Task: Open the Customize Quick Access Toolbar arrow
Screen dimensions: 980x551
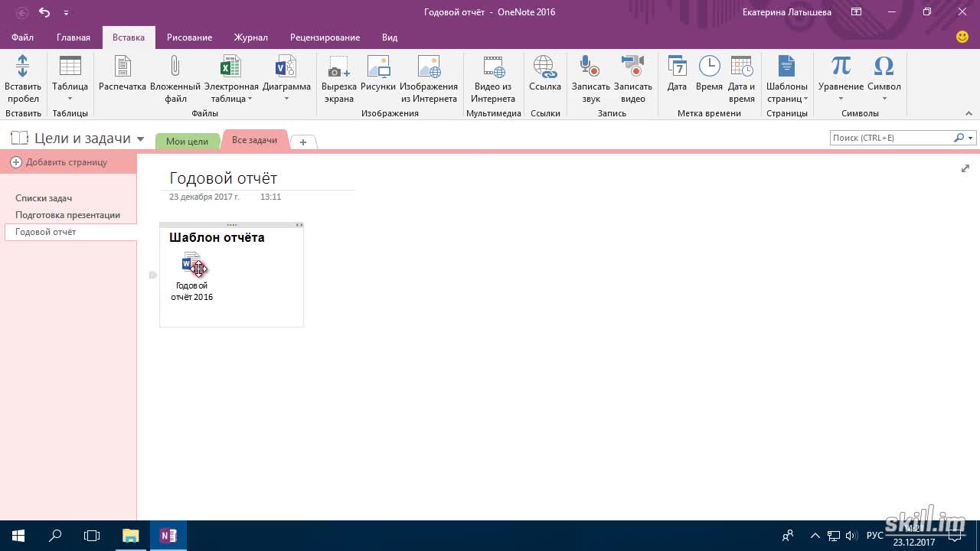Action: click(x=66, y=13)
